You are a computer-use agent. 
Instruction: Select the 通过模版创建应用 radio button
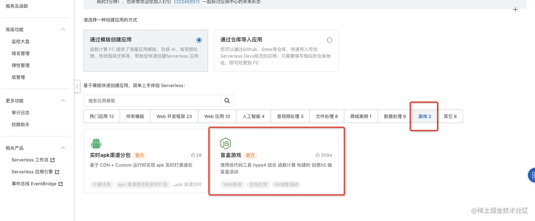199,40
